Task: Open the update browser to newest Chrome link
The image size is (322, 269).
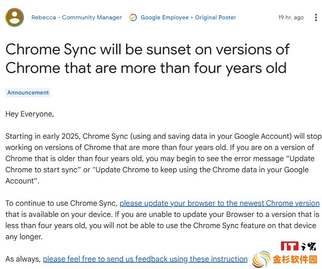Action: pyautogui.click(x=219, y=203)
